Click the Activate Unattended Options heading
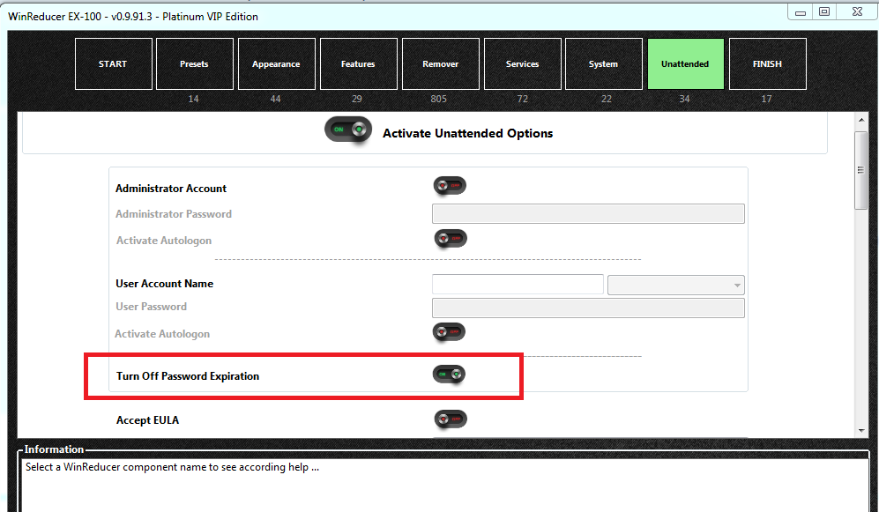 click(467, 133)
